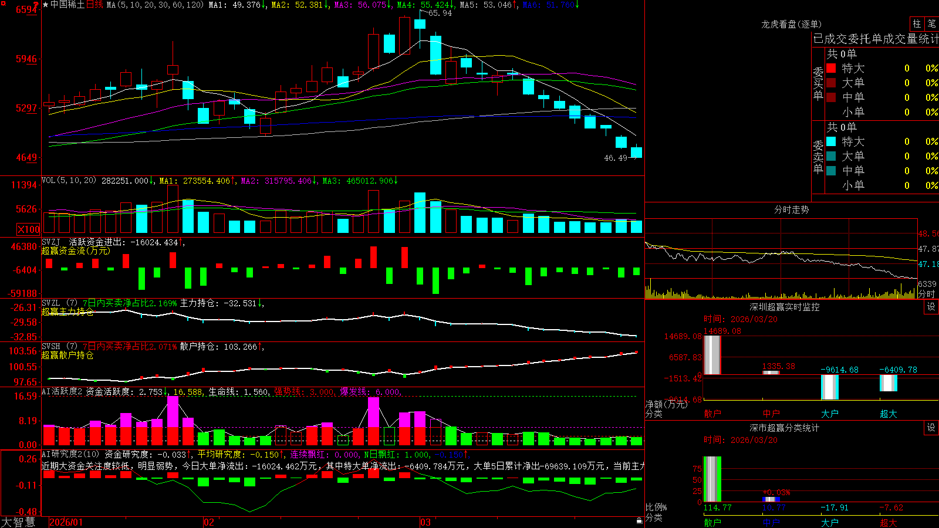Switch trade view to 笔 (tick) mode

(932, 24)
